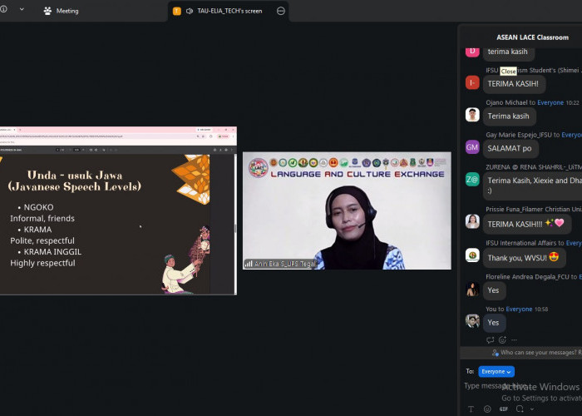Click the D avatar beside terima kasih
The image size is (582, 416).
pos(472,52)
